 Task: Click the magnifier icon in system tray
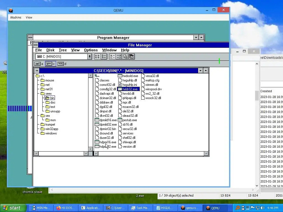238,208
